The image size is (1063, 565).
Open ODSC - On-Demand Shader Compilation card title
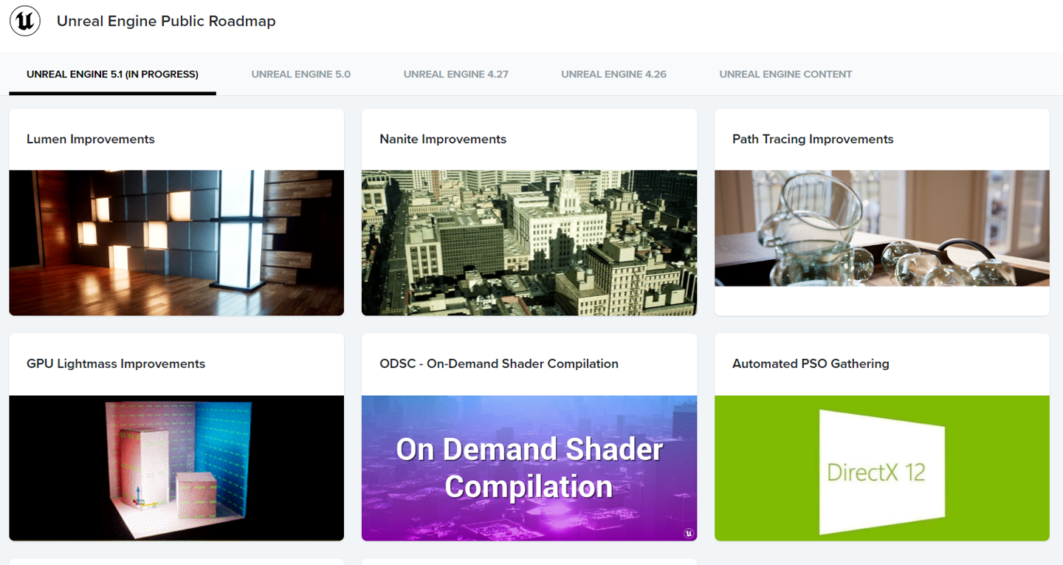499,363
